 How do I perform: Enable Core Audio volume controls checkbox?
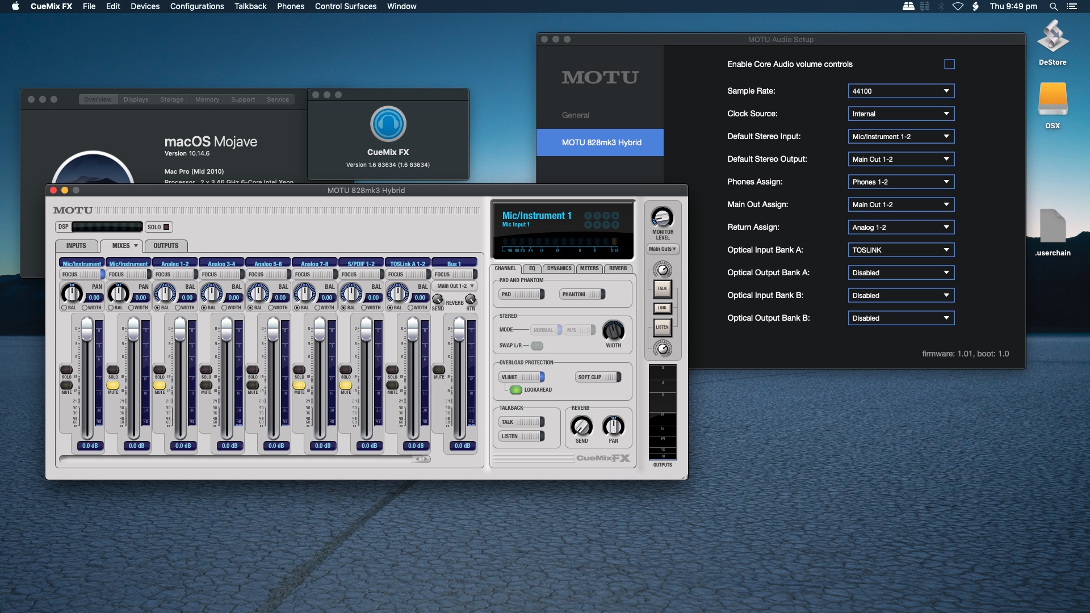click(949, 64)
